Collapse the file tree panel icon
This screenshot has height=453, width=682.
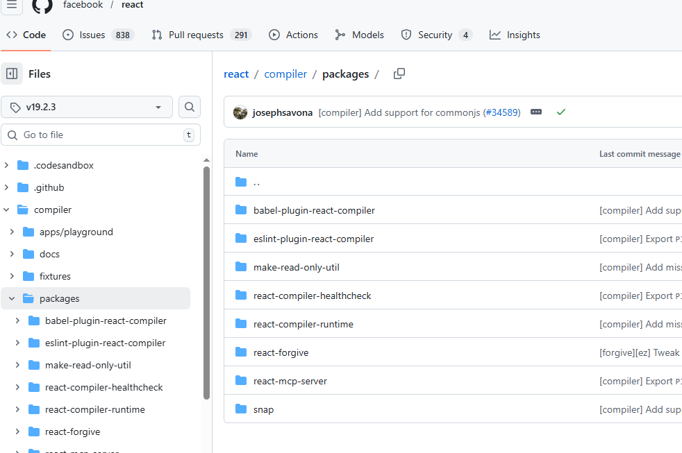[x=12, y=74]
